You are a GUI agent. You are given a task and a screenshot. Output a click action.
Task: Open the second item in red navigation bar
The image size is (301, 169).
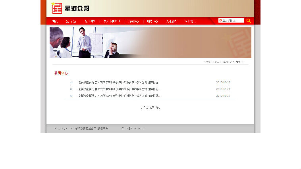(x=71, y=21)
